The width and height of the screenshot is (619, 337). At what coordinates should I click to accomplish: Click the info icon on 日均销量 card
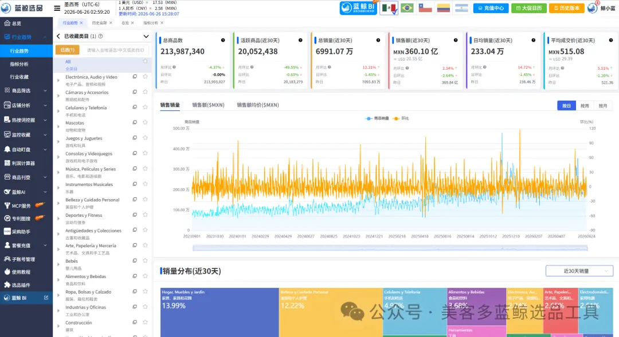[x=534, y=40]
